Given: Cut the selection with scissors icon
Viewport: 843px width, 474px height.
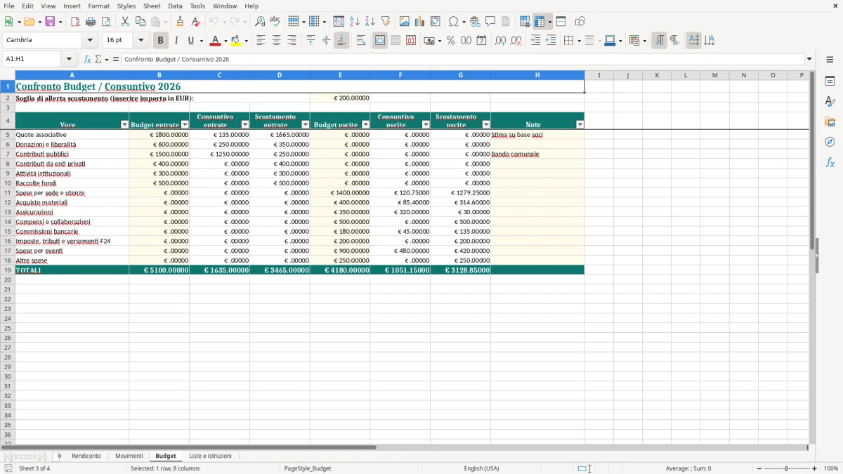Looking at the screenshot, I should coord(125,22).
